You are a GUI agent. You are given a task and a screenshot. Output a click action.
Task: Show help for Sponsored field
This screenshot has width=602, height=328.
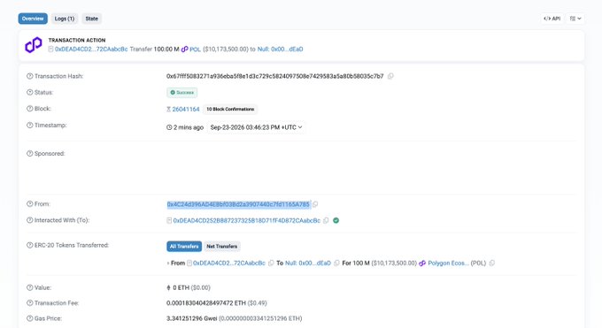coord(29,154)
